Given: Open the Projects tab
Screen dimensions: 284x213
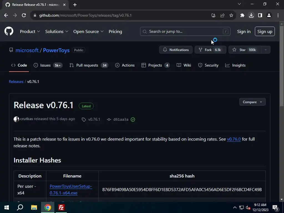Looking at the screenshot, I should [x=156, y=65].
